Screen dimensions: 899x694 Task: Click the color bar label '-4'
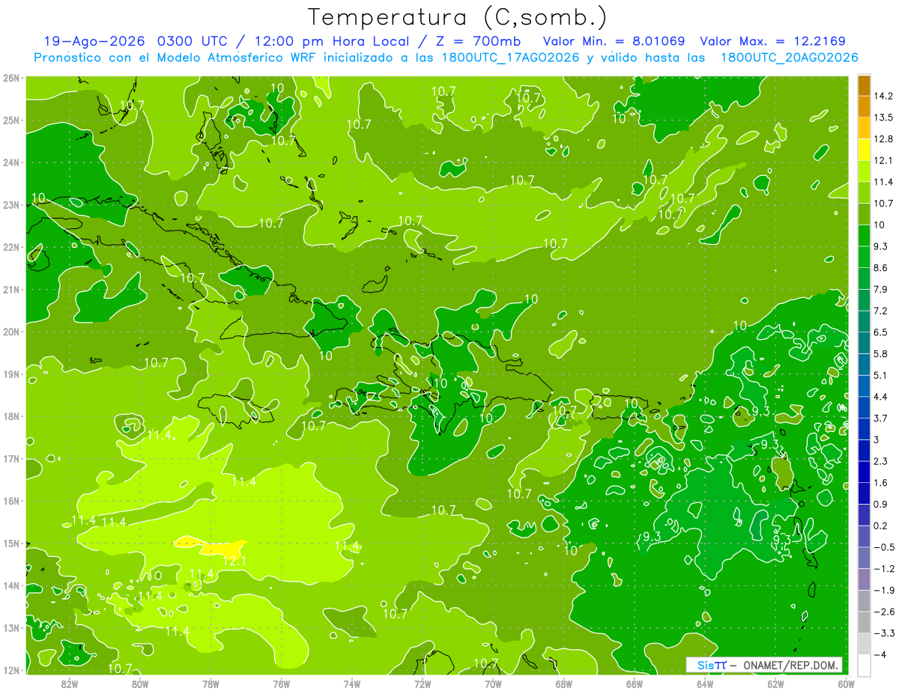tap(879, 654)
